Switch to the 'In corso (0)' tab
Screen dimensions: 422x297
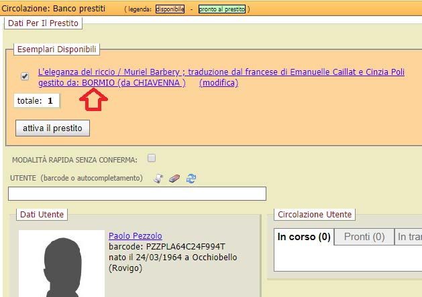pyautogui.click(x=304, y=237)
